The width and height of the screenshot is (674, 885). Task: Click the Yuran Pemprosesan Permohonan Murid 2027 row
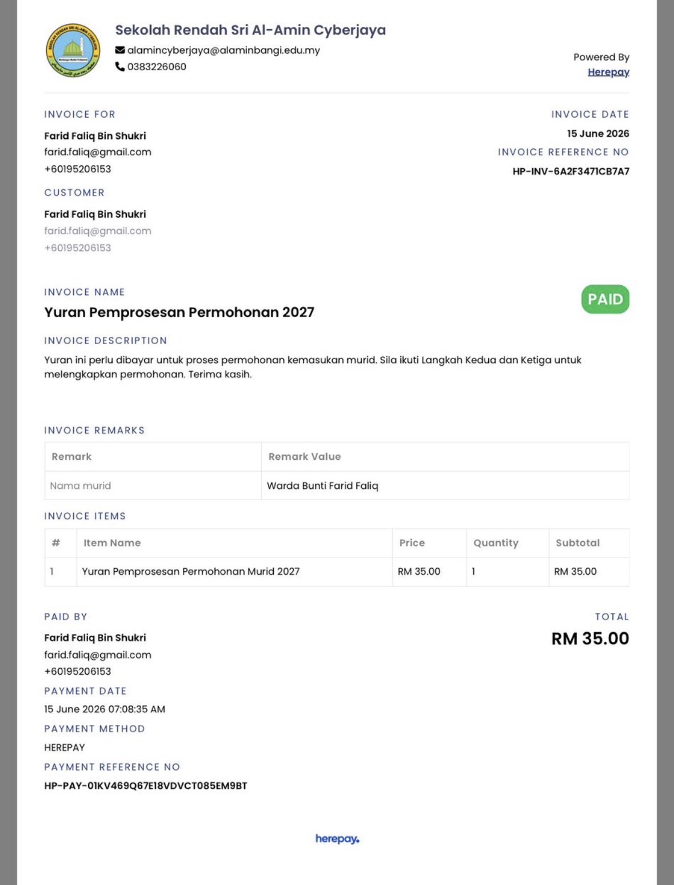click(x=337, y=572)
